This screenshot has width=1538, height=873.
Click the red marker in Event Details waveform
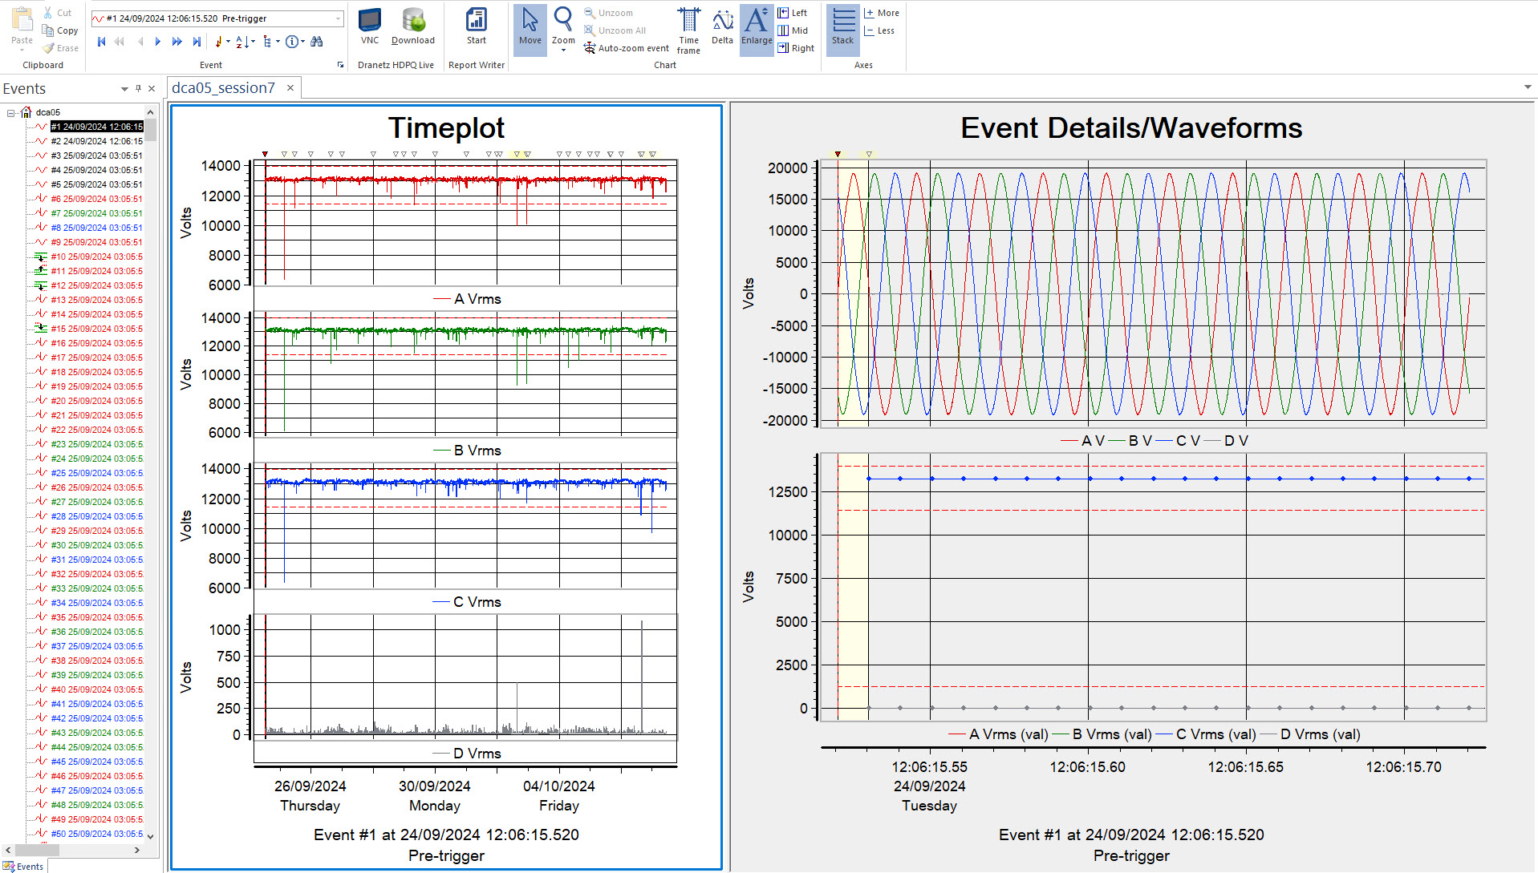click(x=838, y=154)
